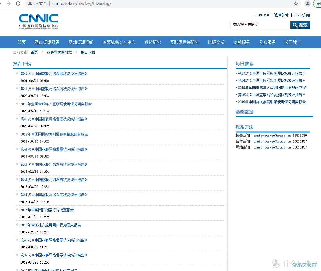Open the browser profile avatar icon

pyautogui.click(x=308, y=4)
